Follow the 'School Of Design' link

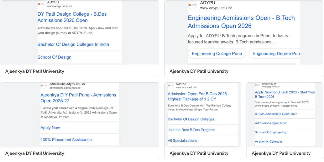pos(55,57)
